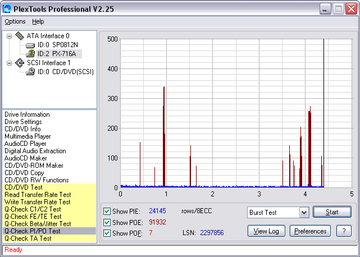Click the SCSI Interface 1 icon

(x=20, y=63)
